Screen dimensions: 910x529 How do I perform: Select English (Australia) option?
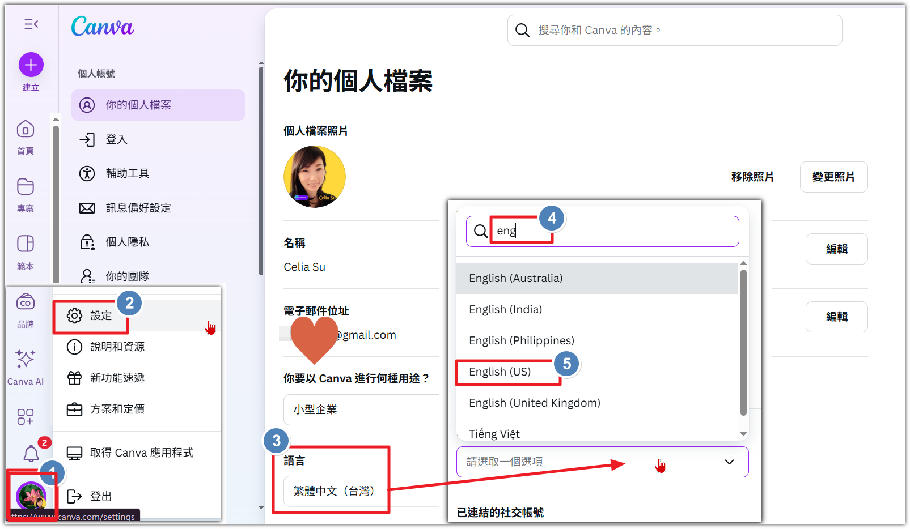(598, 278)
